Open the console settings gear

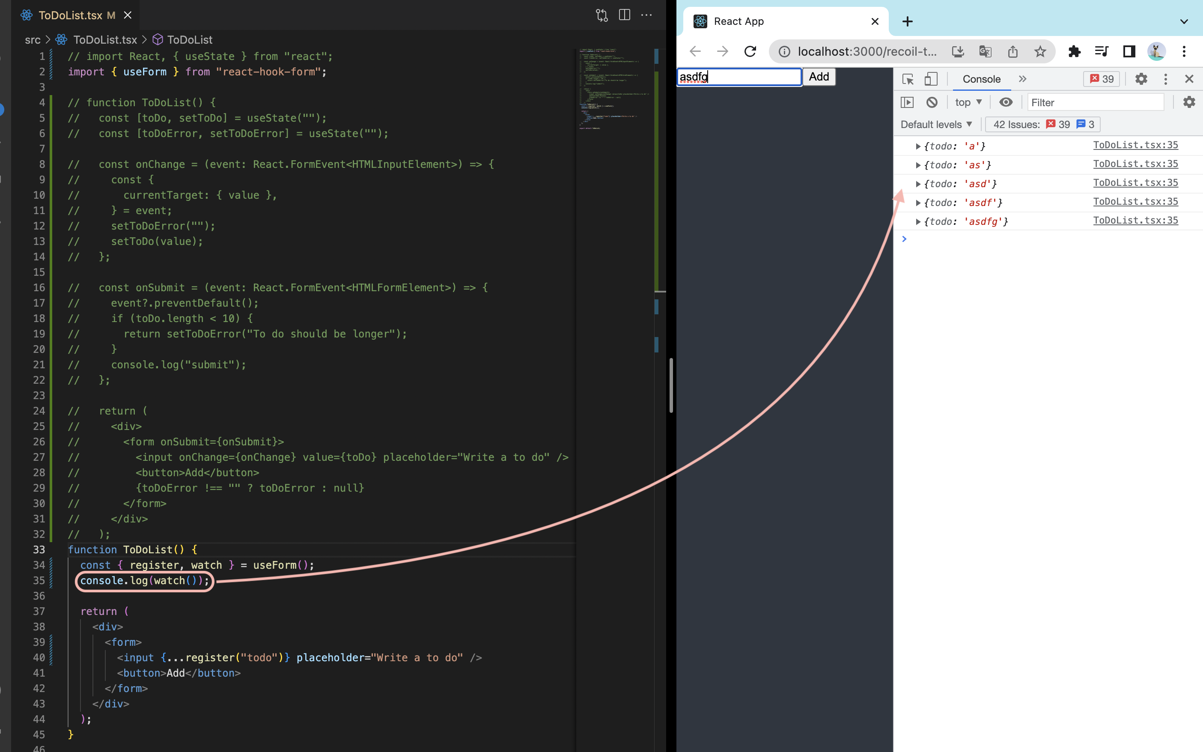(1188, 102)
